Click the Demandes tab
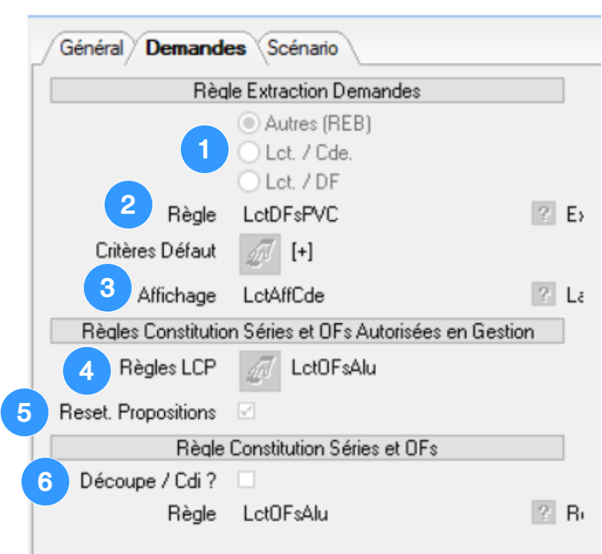602x554 pixels. tap(196, 48)
